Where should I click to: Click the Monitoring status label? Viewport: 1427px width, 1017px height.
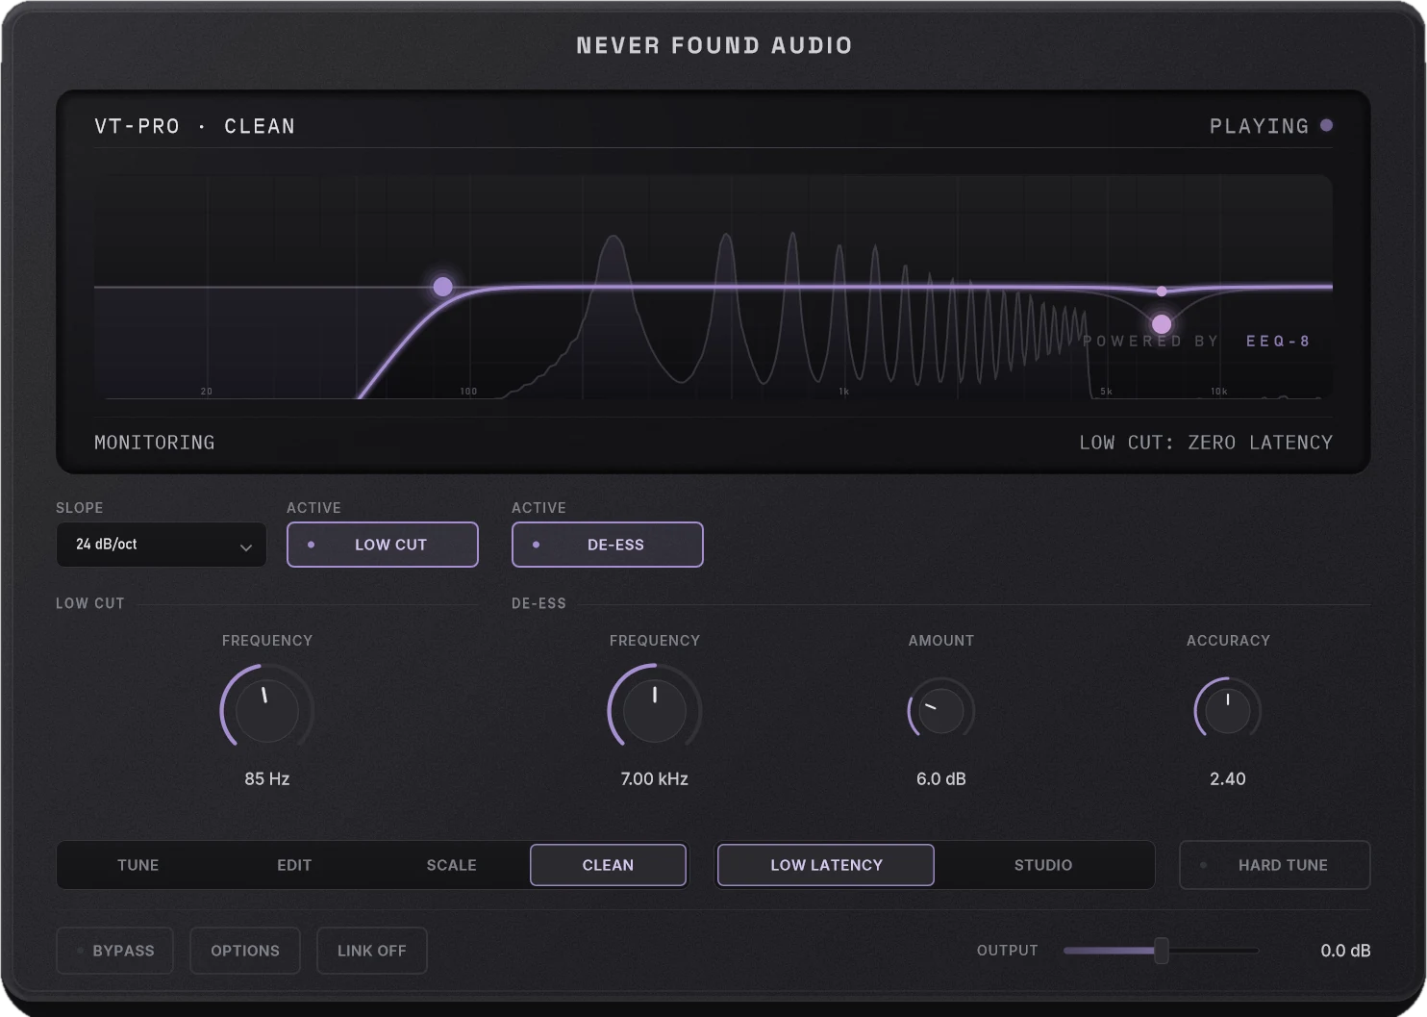pyautogui.click(x=155, y=443)
